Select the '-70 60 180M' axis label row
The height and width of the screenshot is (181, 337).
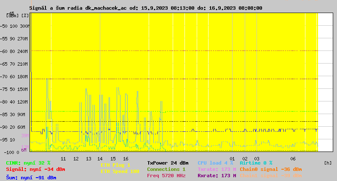coord(15,77)
